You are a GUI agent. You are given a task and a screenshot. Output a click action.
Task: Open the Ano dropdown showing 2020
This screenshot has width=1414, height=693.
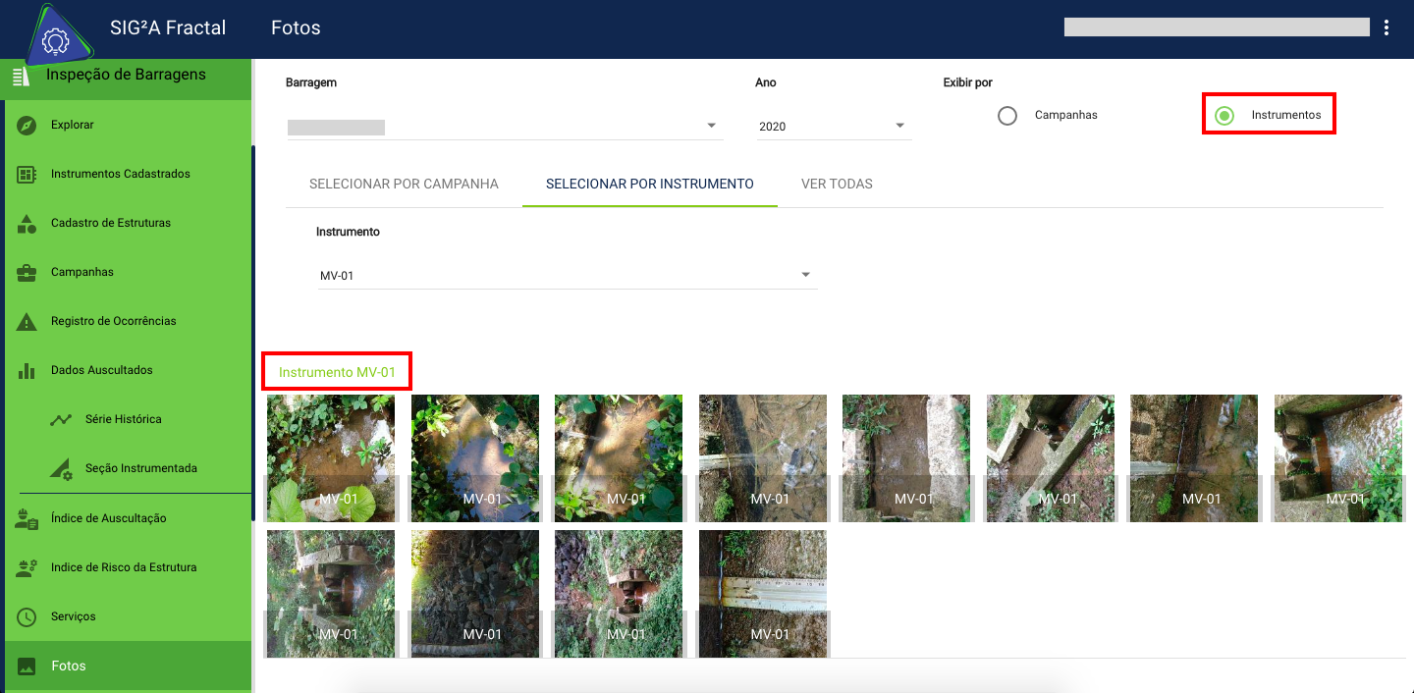(x=834, y=126)
